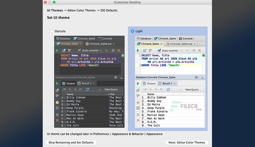Click the Editor Color Themes breadcrumb step
Viewport: 255px width, 147px height.
[x=81, y=10]
